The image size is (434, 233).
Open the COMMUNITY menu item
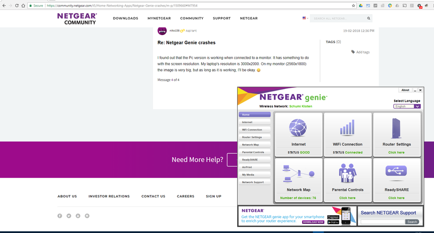(192, 18)
